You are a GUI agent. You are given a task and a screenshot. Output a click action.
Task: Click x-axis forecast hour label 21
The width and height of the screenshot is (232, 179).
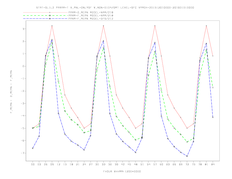click(78, 164)
